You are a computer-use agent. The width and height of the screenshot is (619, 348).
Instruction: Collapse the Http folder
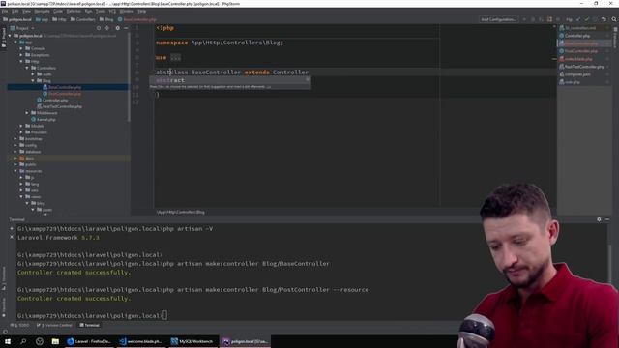click(x=21, y=61)
